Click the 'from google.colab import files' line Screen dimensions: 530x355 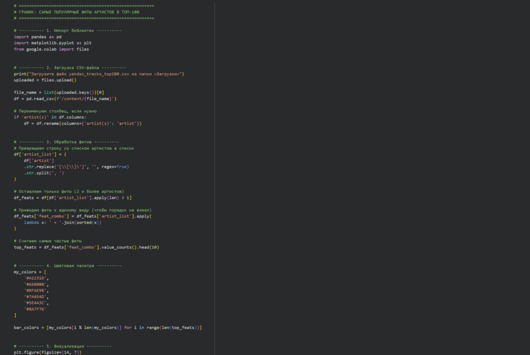(51, 49)
